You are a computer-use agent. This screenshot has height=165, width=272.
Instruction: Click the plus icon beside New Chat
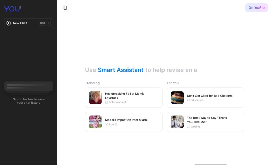[9, 23]
